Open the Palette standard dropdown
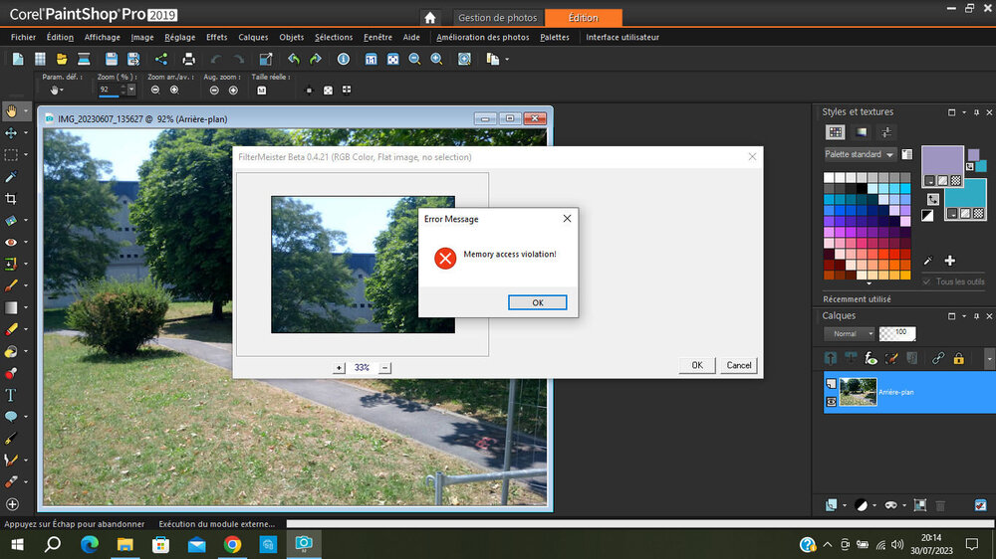This screenshot has height=559, width=996. [x=890, y=155]
